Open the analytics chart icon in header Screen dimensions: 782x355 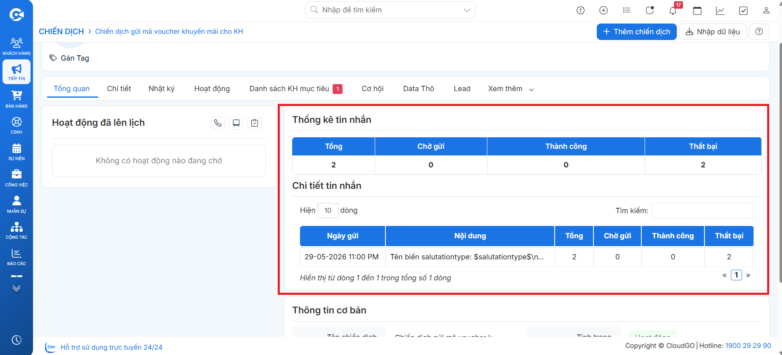point(720,10)
